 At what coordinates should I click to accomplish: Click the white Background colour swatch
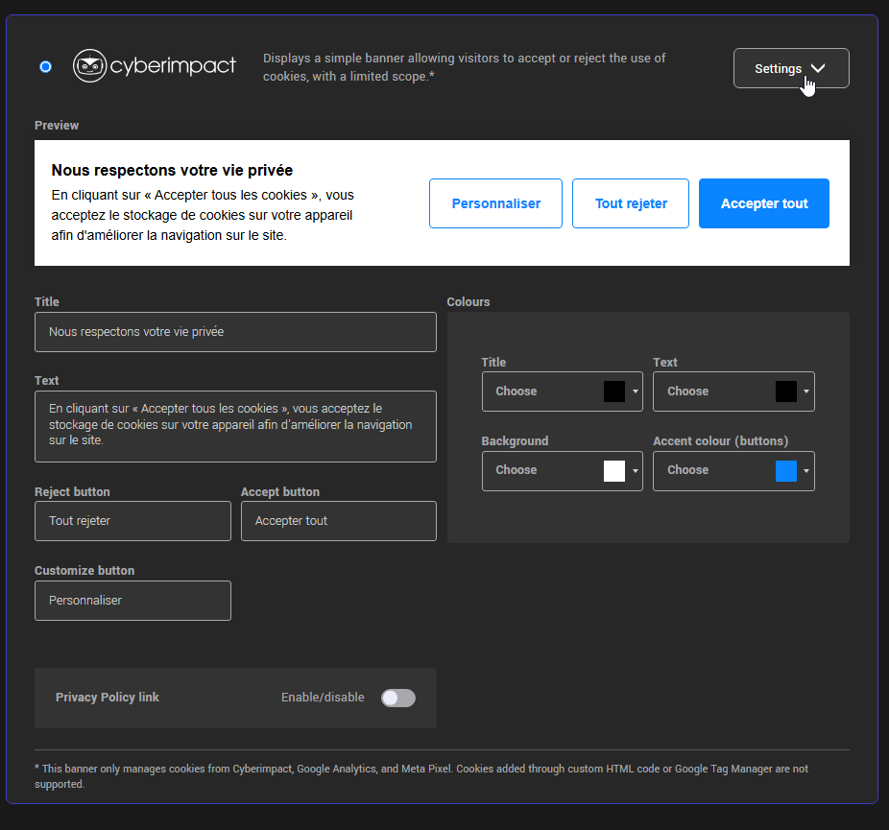tap(613, 471)
